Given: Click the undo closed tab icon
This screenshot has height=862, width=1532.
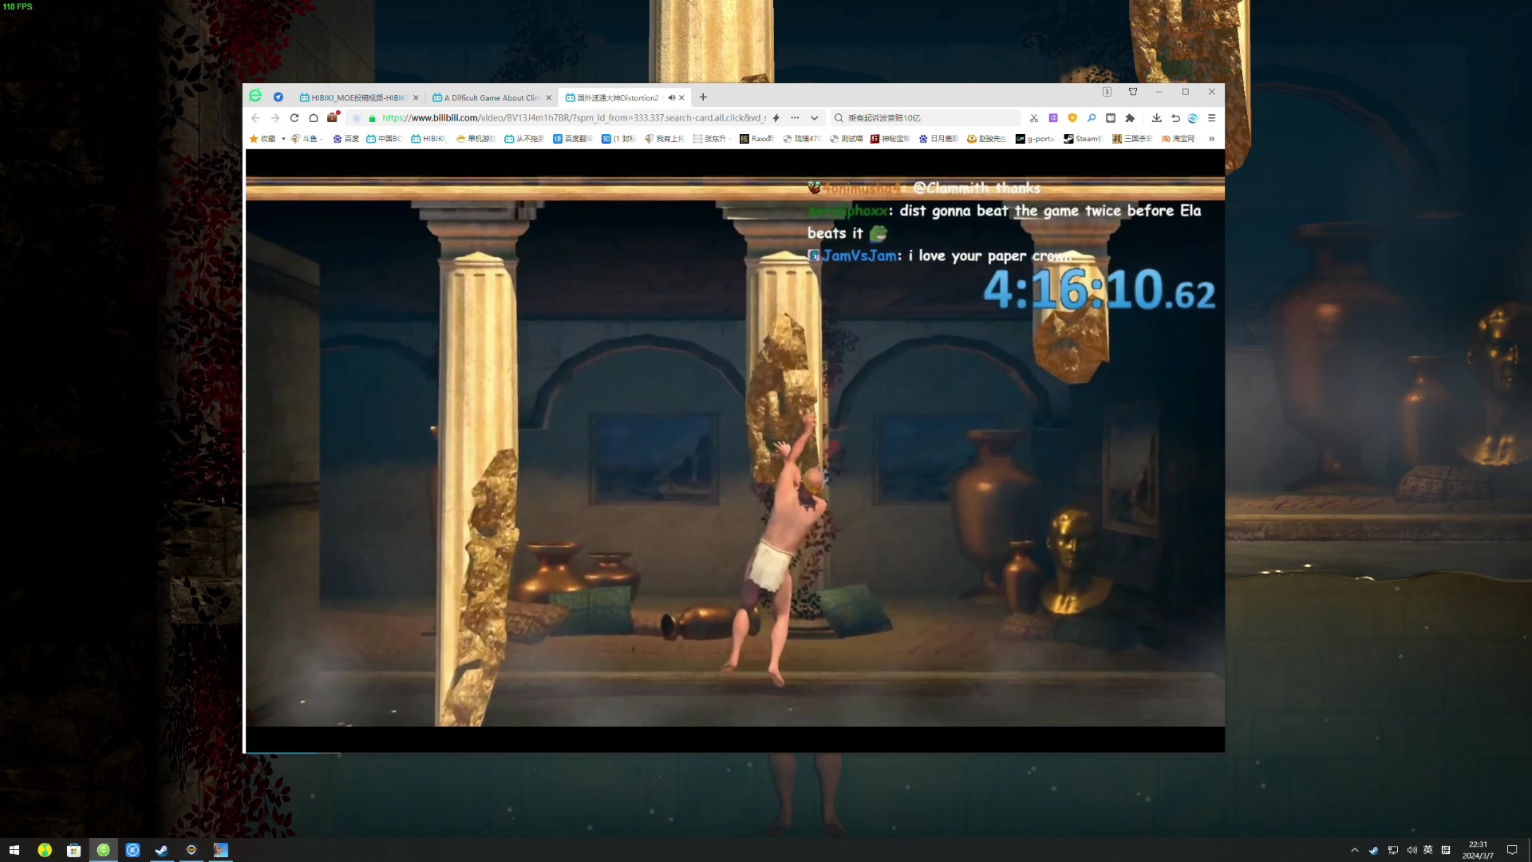Looking at the screenshot, I should point(1175,118).
